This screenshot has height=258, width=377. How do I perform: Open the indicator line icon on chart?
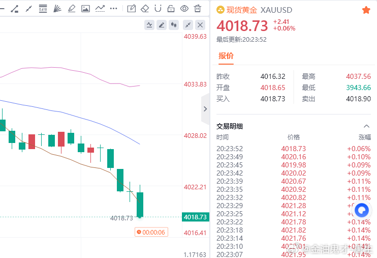tap(149, 25)
